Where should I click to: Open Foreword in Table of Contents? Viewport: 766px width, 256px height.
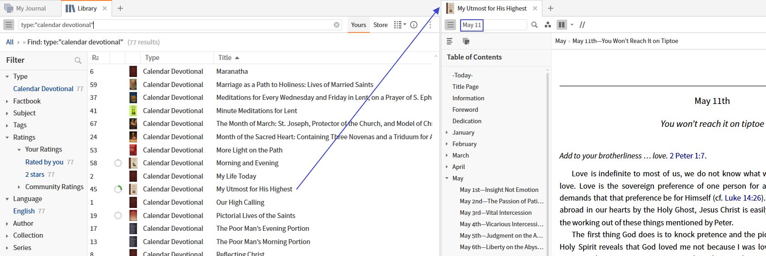point(465,109)
